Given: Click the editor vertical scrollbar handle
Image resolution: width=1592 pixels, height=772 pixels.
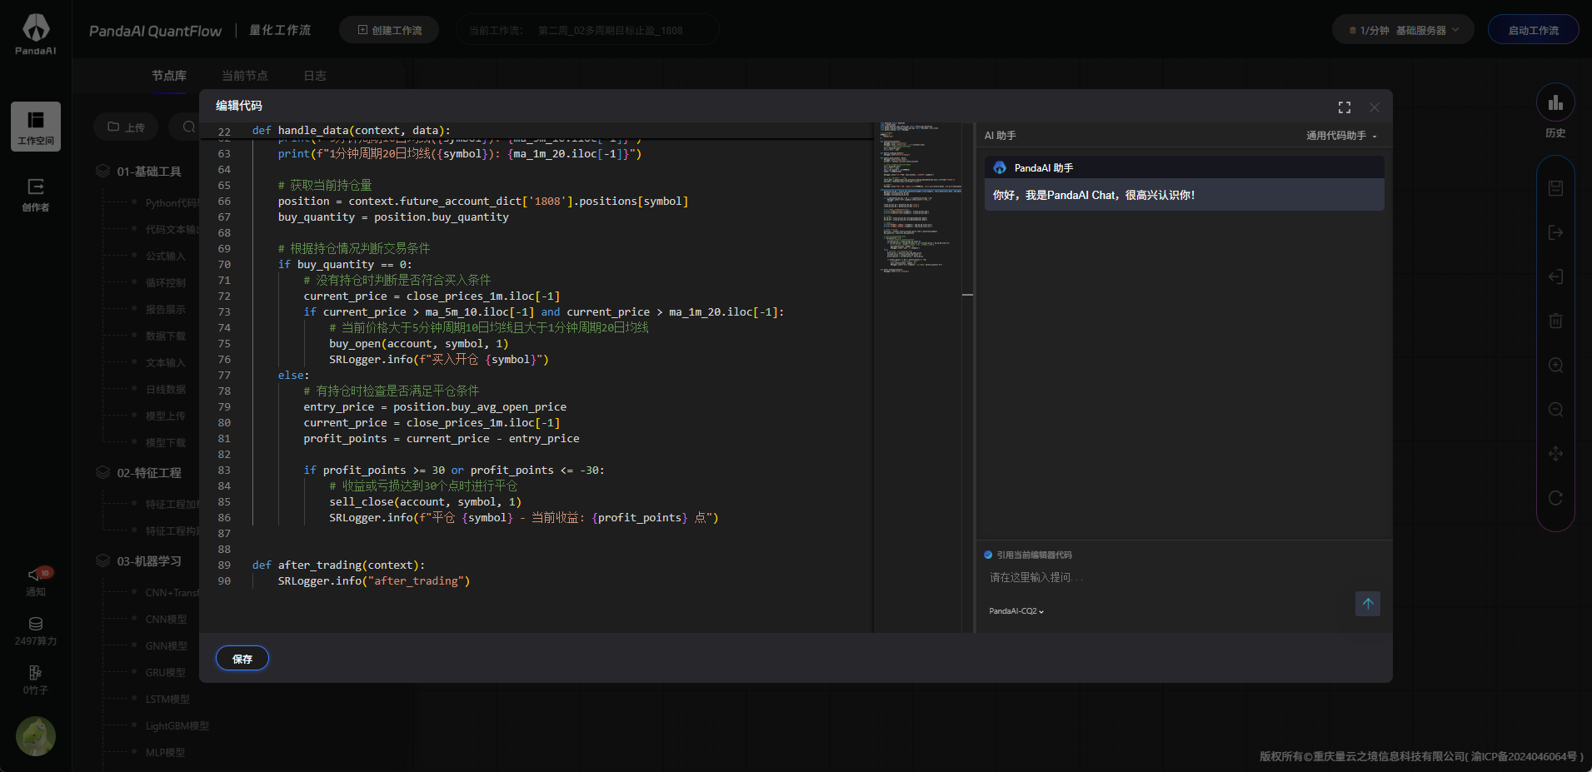Looking at the screenshot, I should point(967,295).
